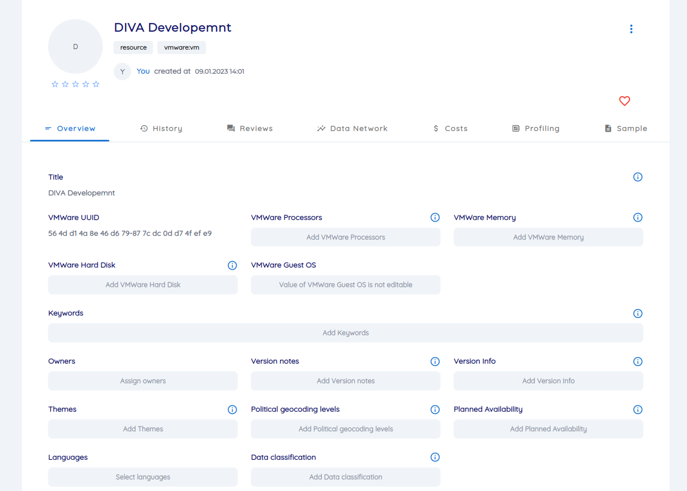Click the info icon next to Data classification

(x=435, y=457)
